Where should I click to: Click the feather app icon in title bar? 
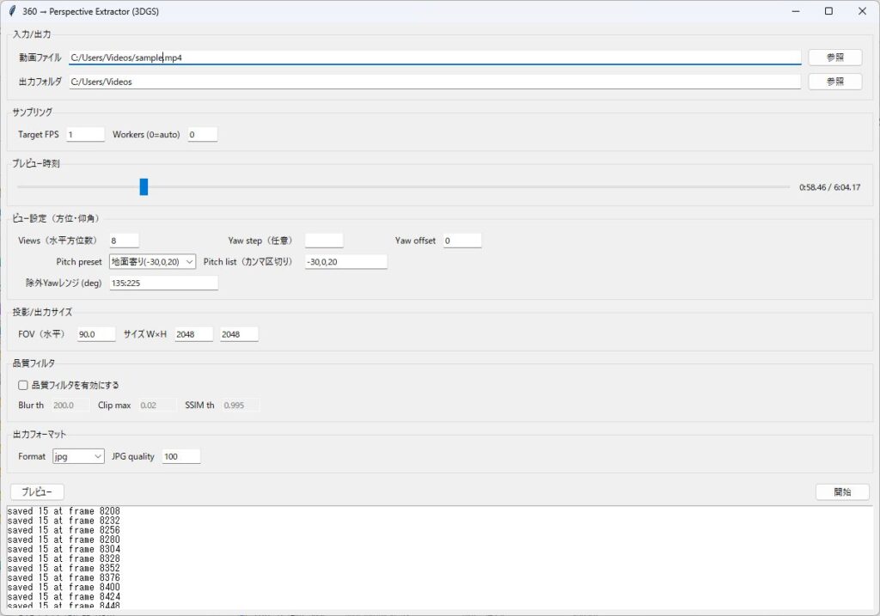[11, 11]
